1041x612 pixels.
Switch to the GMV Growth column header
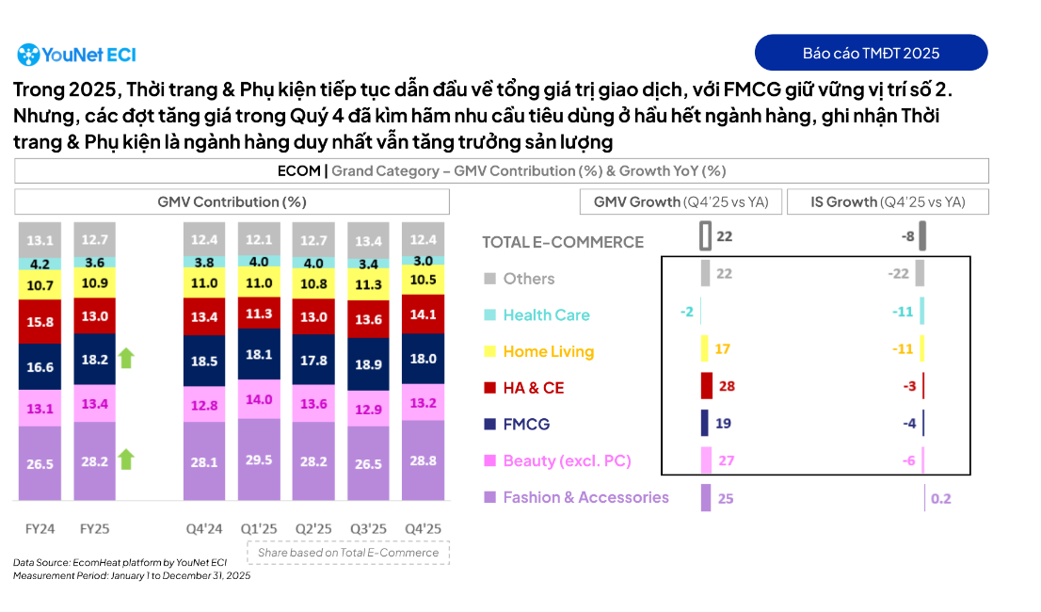point(681,201)
